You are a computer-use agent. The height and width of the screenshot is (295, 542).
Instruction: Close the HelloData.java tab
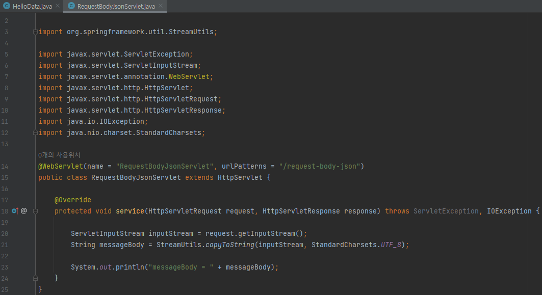coord(58,6)
